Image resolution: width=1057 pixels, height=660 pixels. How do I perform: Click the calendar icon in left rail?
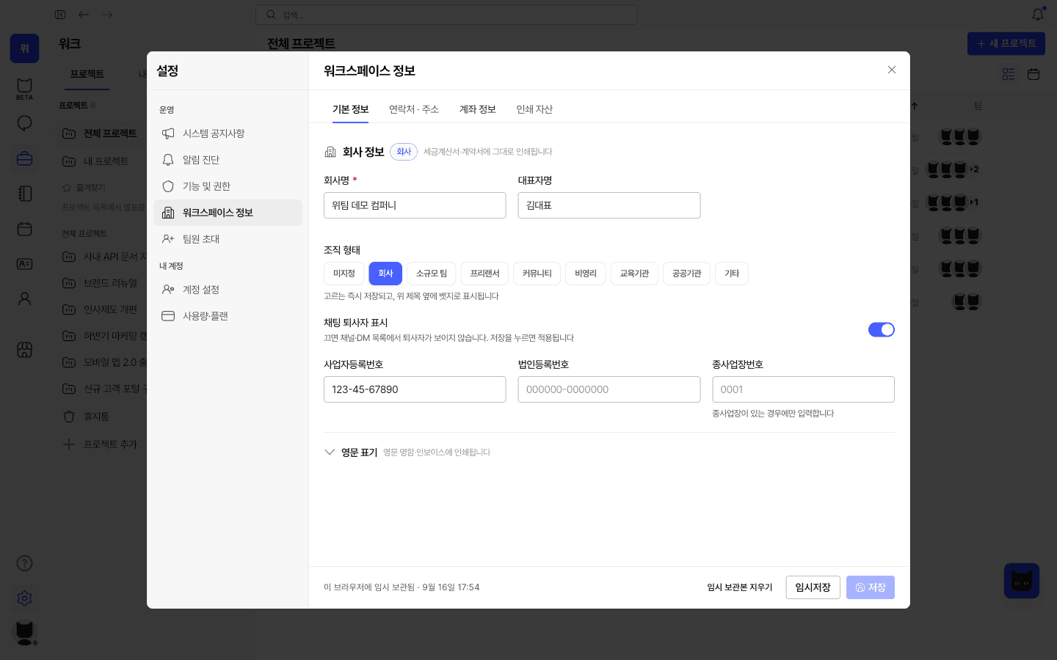[24, 229]
